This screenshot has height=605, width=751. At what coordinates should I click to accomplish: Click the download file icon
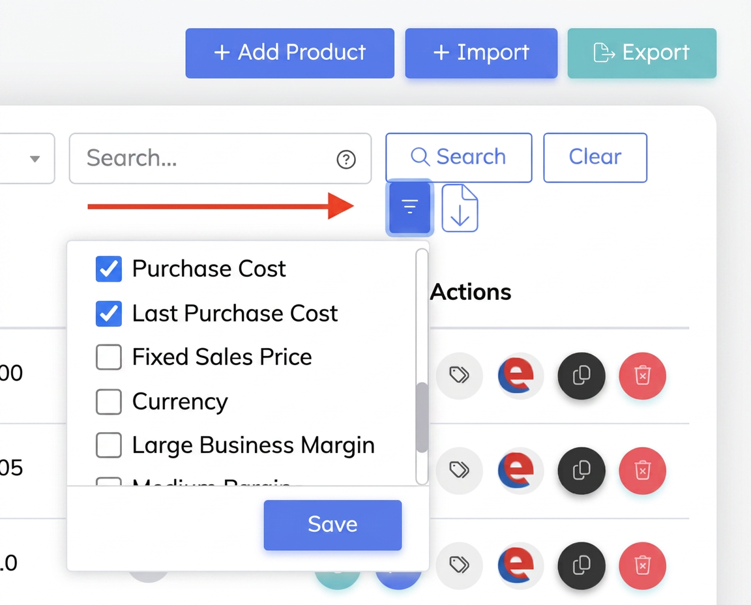[x=460, y=209]
